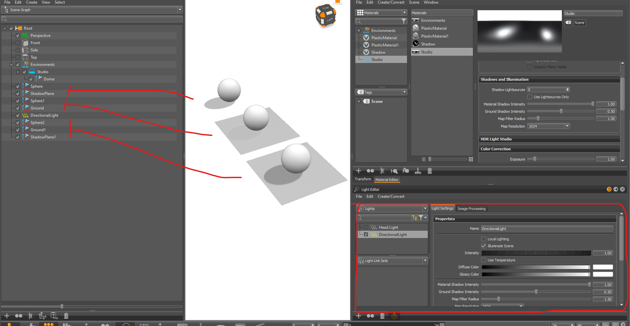Viewport: 630px width, 326px height.
Task: Click the Diffuse Color swatch of DirectionalLight
Action: 603,267
